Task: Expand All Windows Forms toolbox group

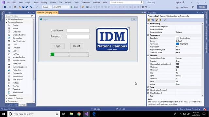Action: tap(7, 19)
